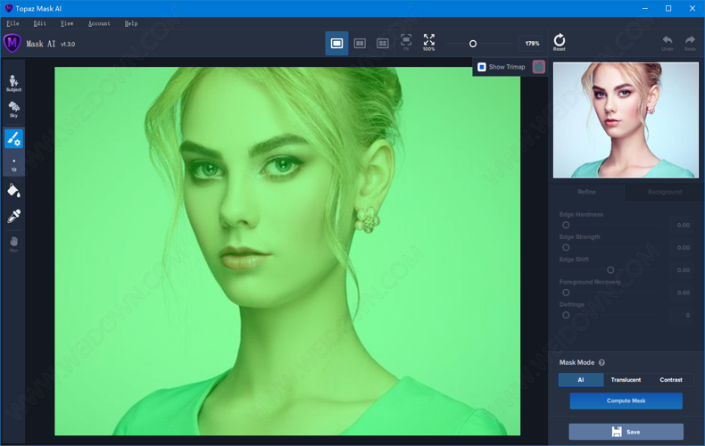The width and height of the screenshot is (705, 446).
Task: Toggle the Show Trimap checkbox
Action: pos(482,67)
